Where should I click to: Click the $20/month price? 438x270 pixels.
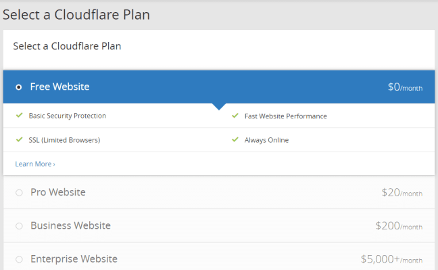(402, 193)
